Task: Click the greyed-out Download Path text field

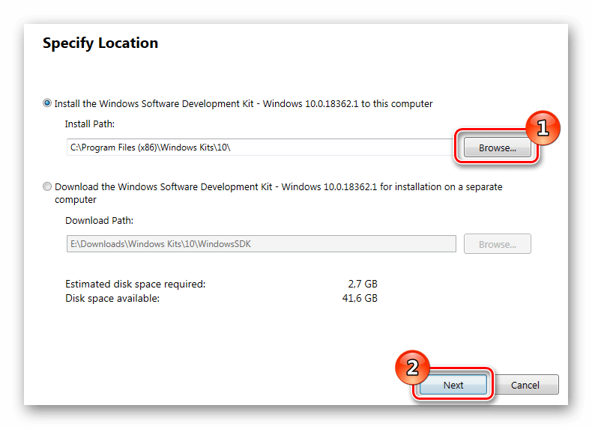Action: (x=262, y=244)
